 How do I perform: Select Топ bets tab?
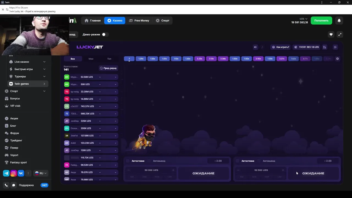(x=109, y=59)
